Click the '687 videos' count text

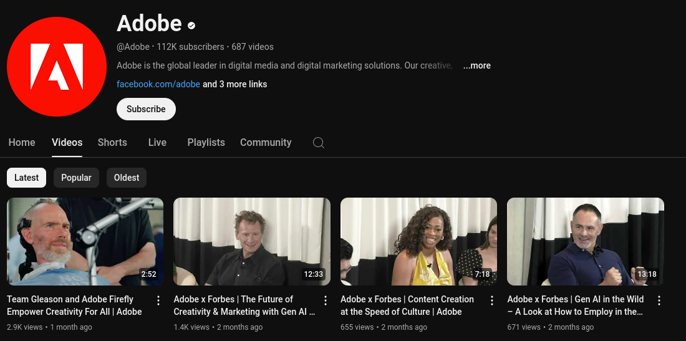[x=253, y=47]
